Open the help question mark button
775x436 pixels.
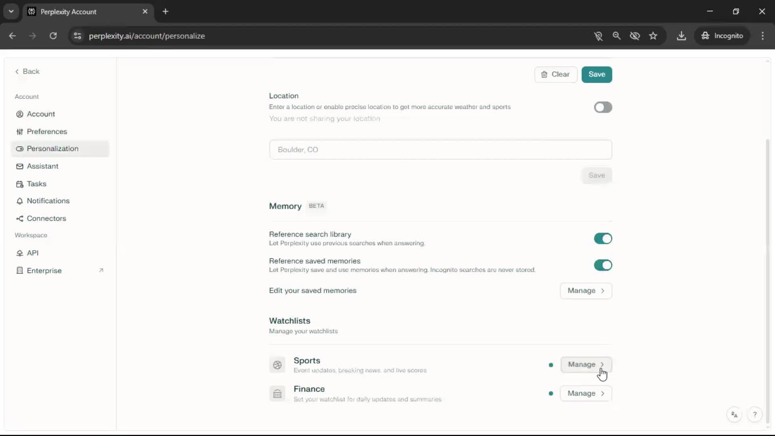[754, 415]
